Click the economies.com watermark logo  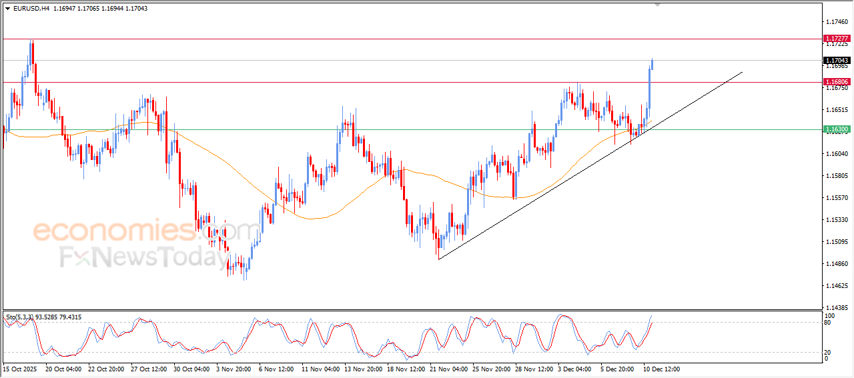click(145, 231)
